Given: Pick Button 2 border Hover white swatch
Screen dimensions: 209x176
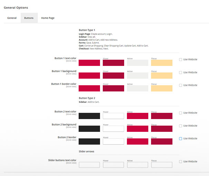Looking at the screenshot, I should click(x=113, y=141).
